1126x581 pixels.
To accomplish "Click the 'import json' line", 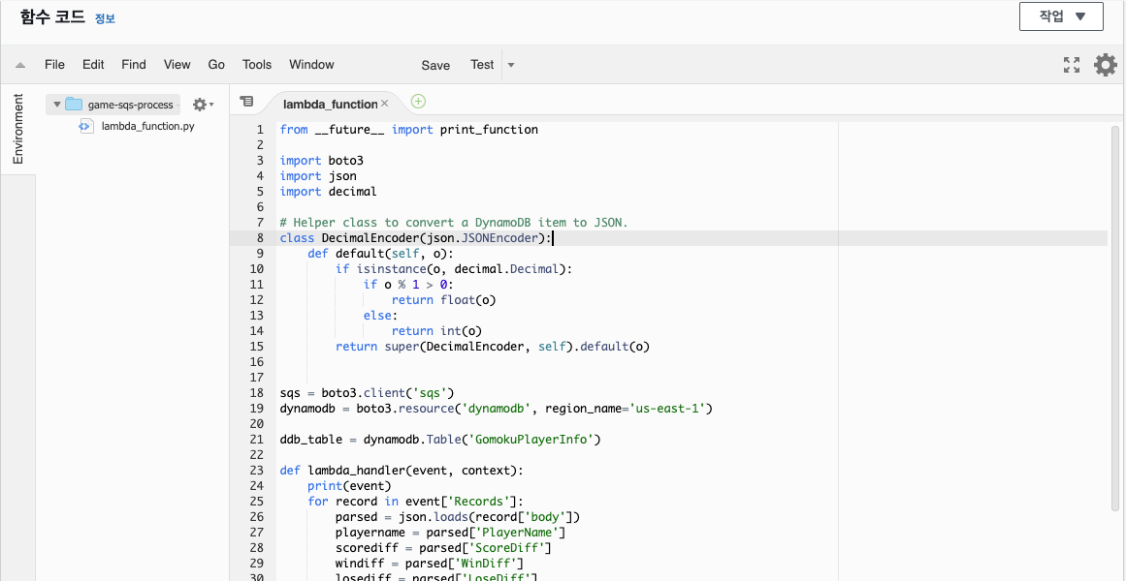I will (x=318, y=175).
